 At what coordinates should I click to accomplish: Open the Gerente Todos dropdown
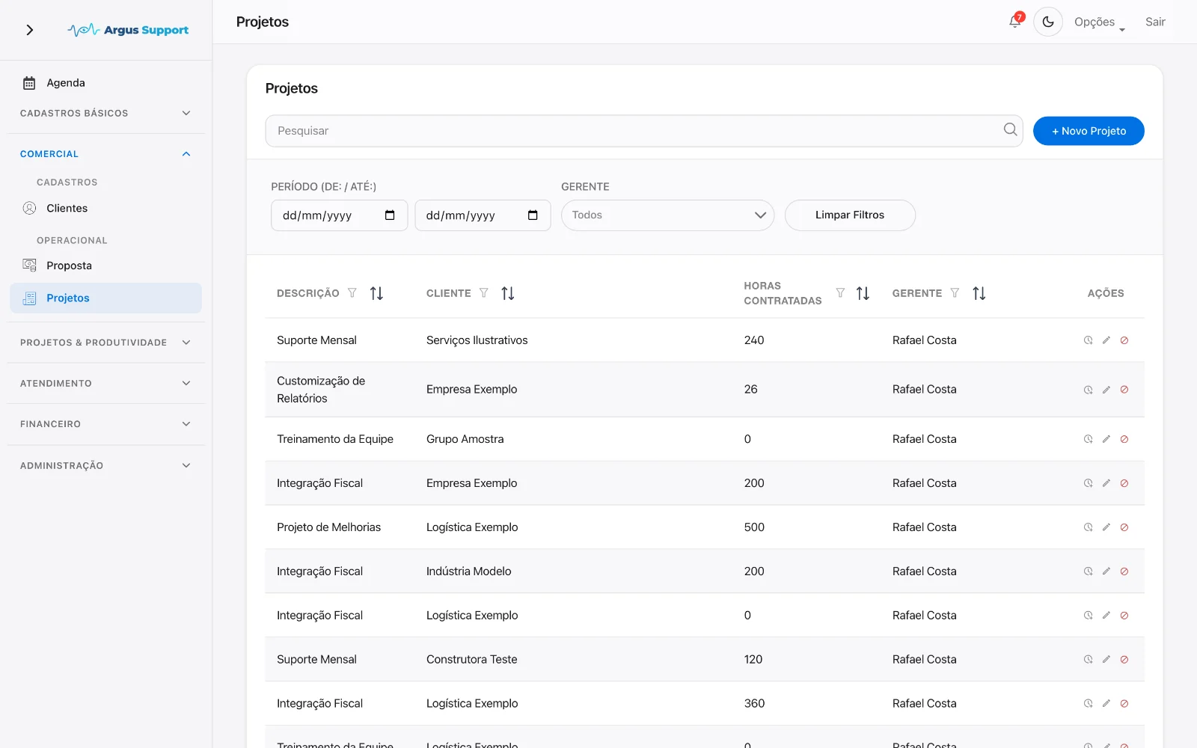[x=667, y=215]
